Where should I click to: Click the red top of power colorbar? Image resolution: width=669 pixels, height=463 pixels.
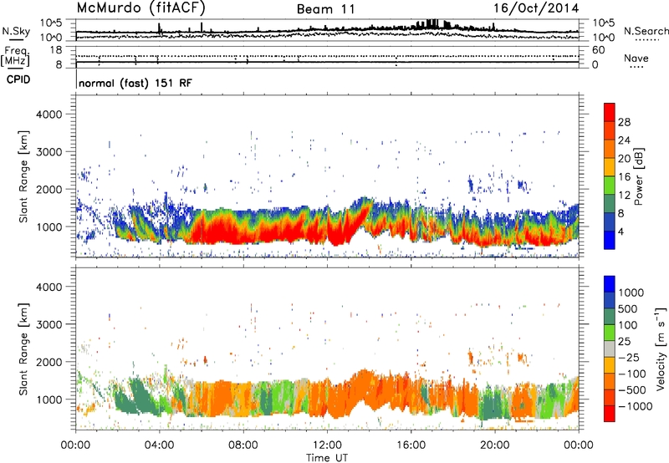(610, 112)
